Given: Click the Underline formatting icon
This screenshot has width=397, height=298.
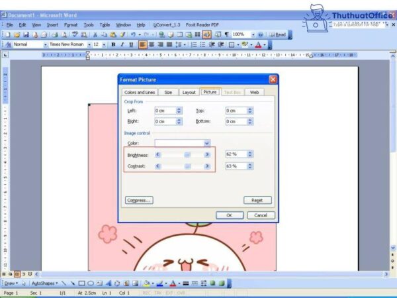Looking at the screenshot, I should [x=130, y=44].
